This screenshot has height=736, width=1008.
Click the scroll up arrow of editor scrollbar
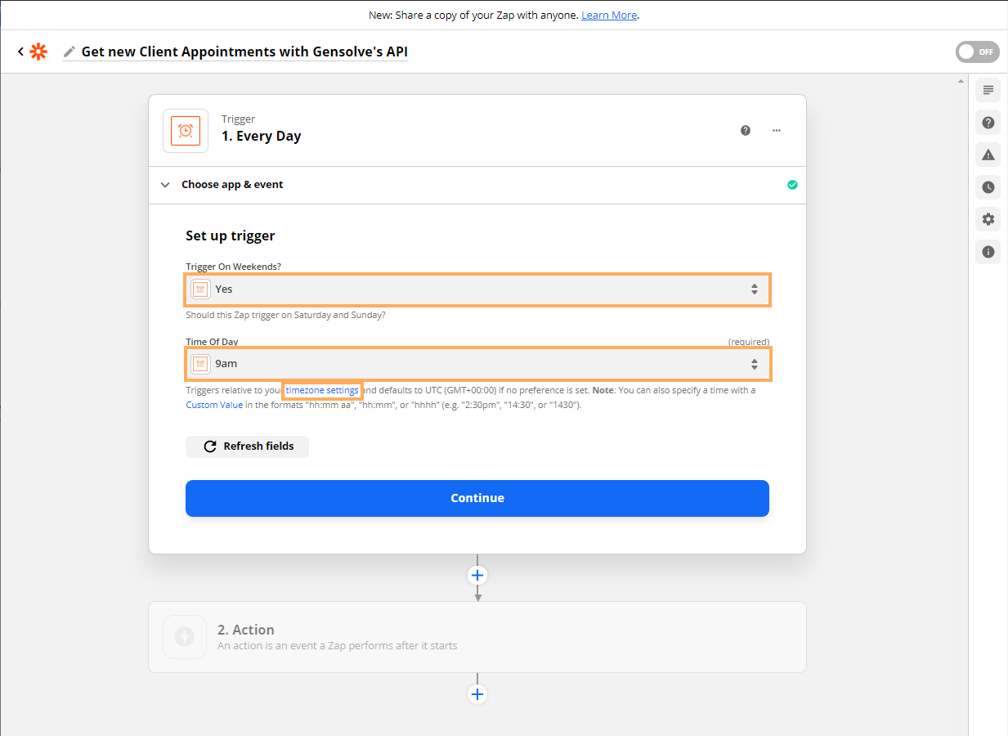pyautogui.click(x=961, y=80)
